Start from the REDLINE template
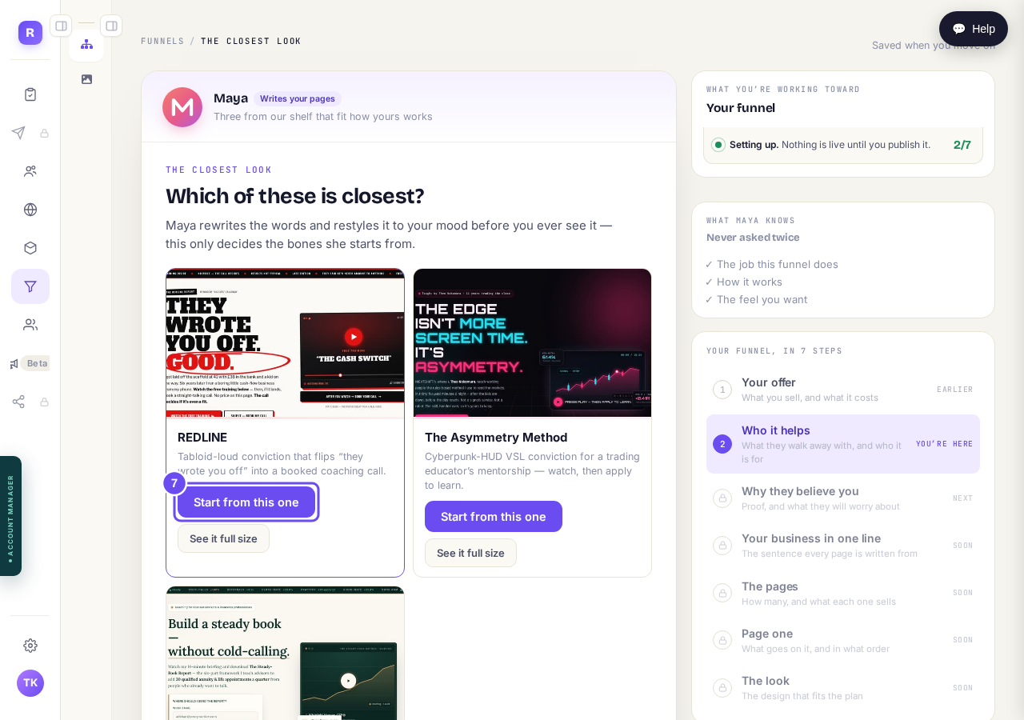This screenshot has width=1024, height=720. (x=246, y=502)
